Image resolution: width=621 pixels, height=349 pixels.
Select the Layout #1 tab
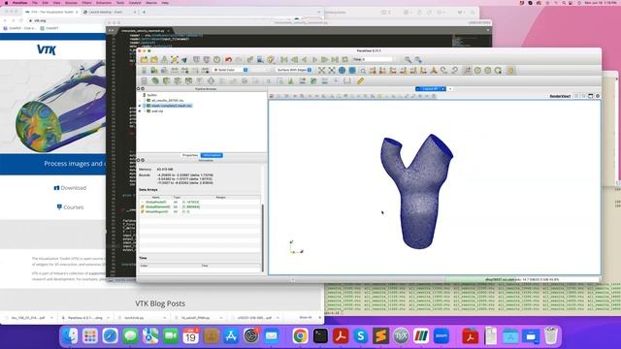pyautogui.click(x=429, y=89)
